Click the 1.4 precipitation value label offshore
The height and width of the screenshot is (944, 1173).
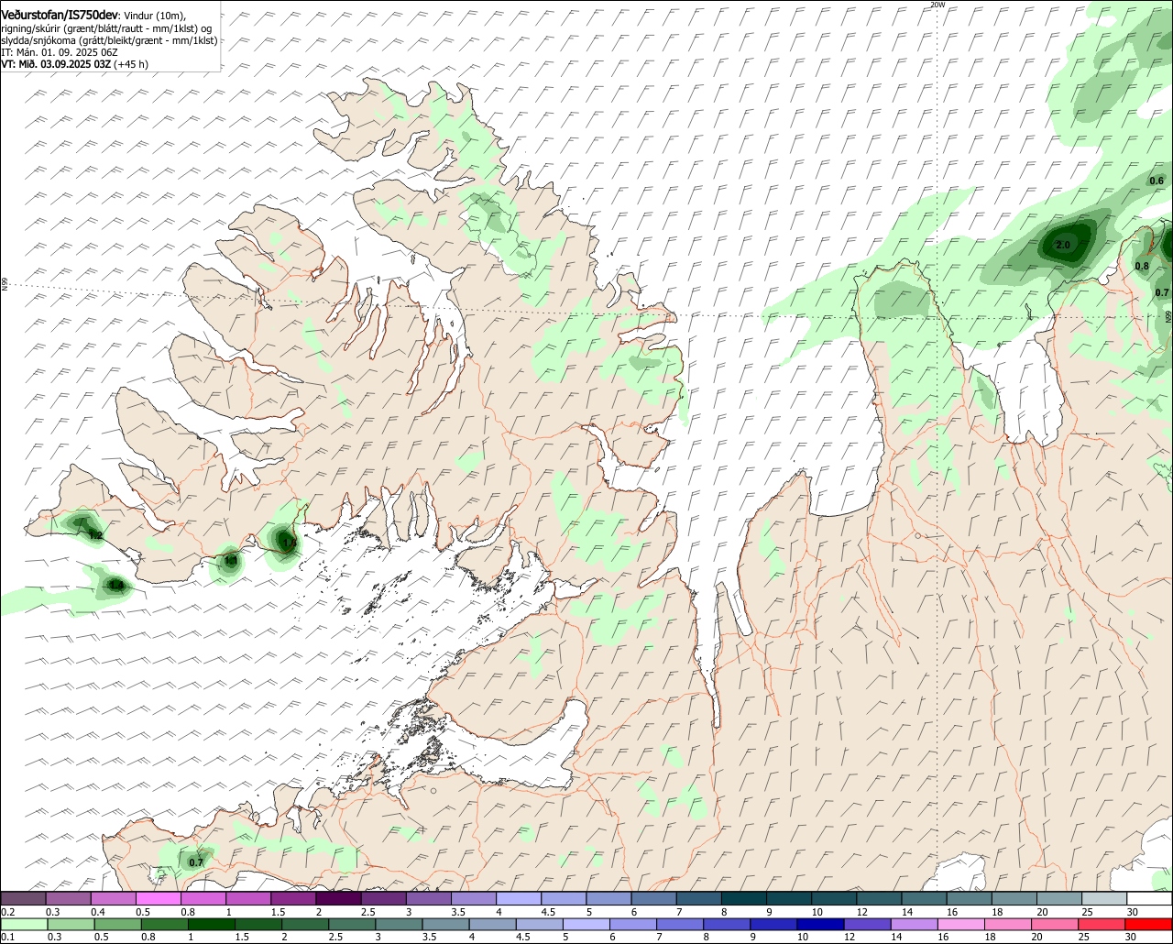click(x=115, y=585)
